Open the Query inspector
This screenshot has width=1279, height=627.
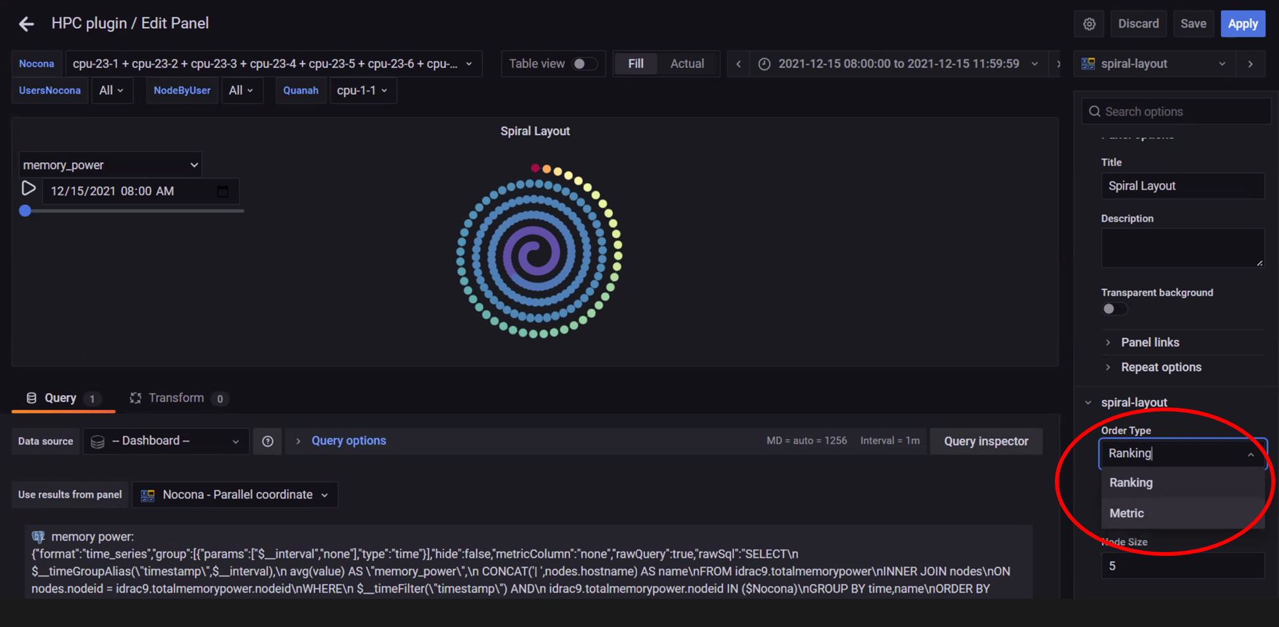click(x=986, y=441)
